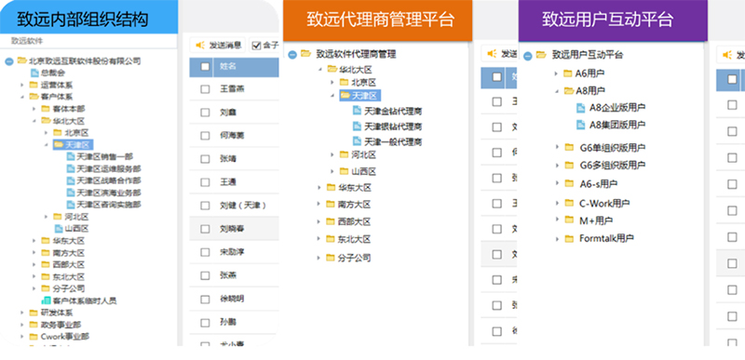Check the box for 张靖
The height and width of the screenshot is (360, 745).
(x=205, y=159)
